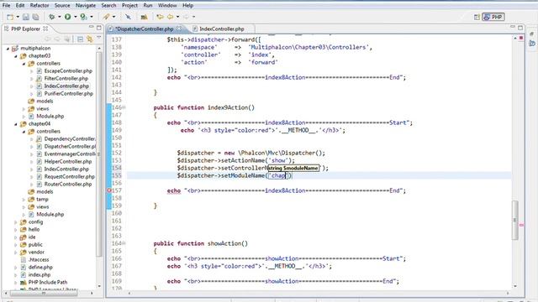Open the Search menu
This screenshot has height=302, width=538.
click(108, 6)
